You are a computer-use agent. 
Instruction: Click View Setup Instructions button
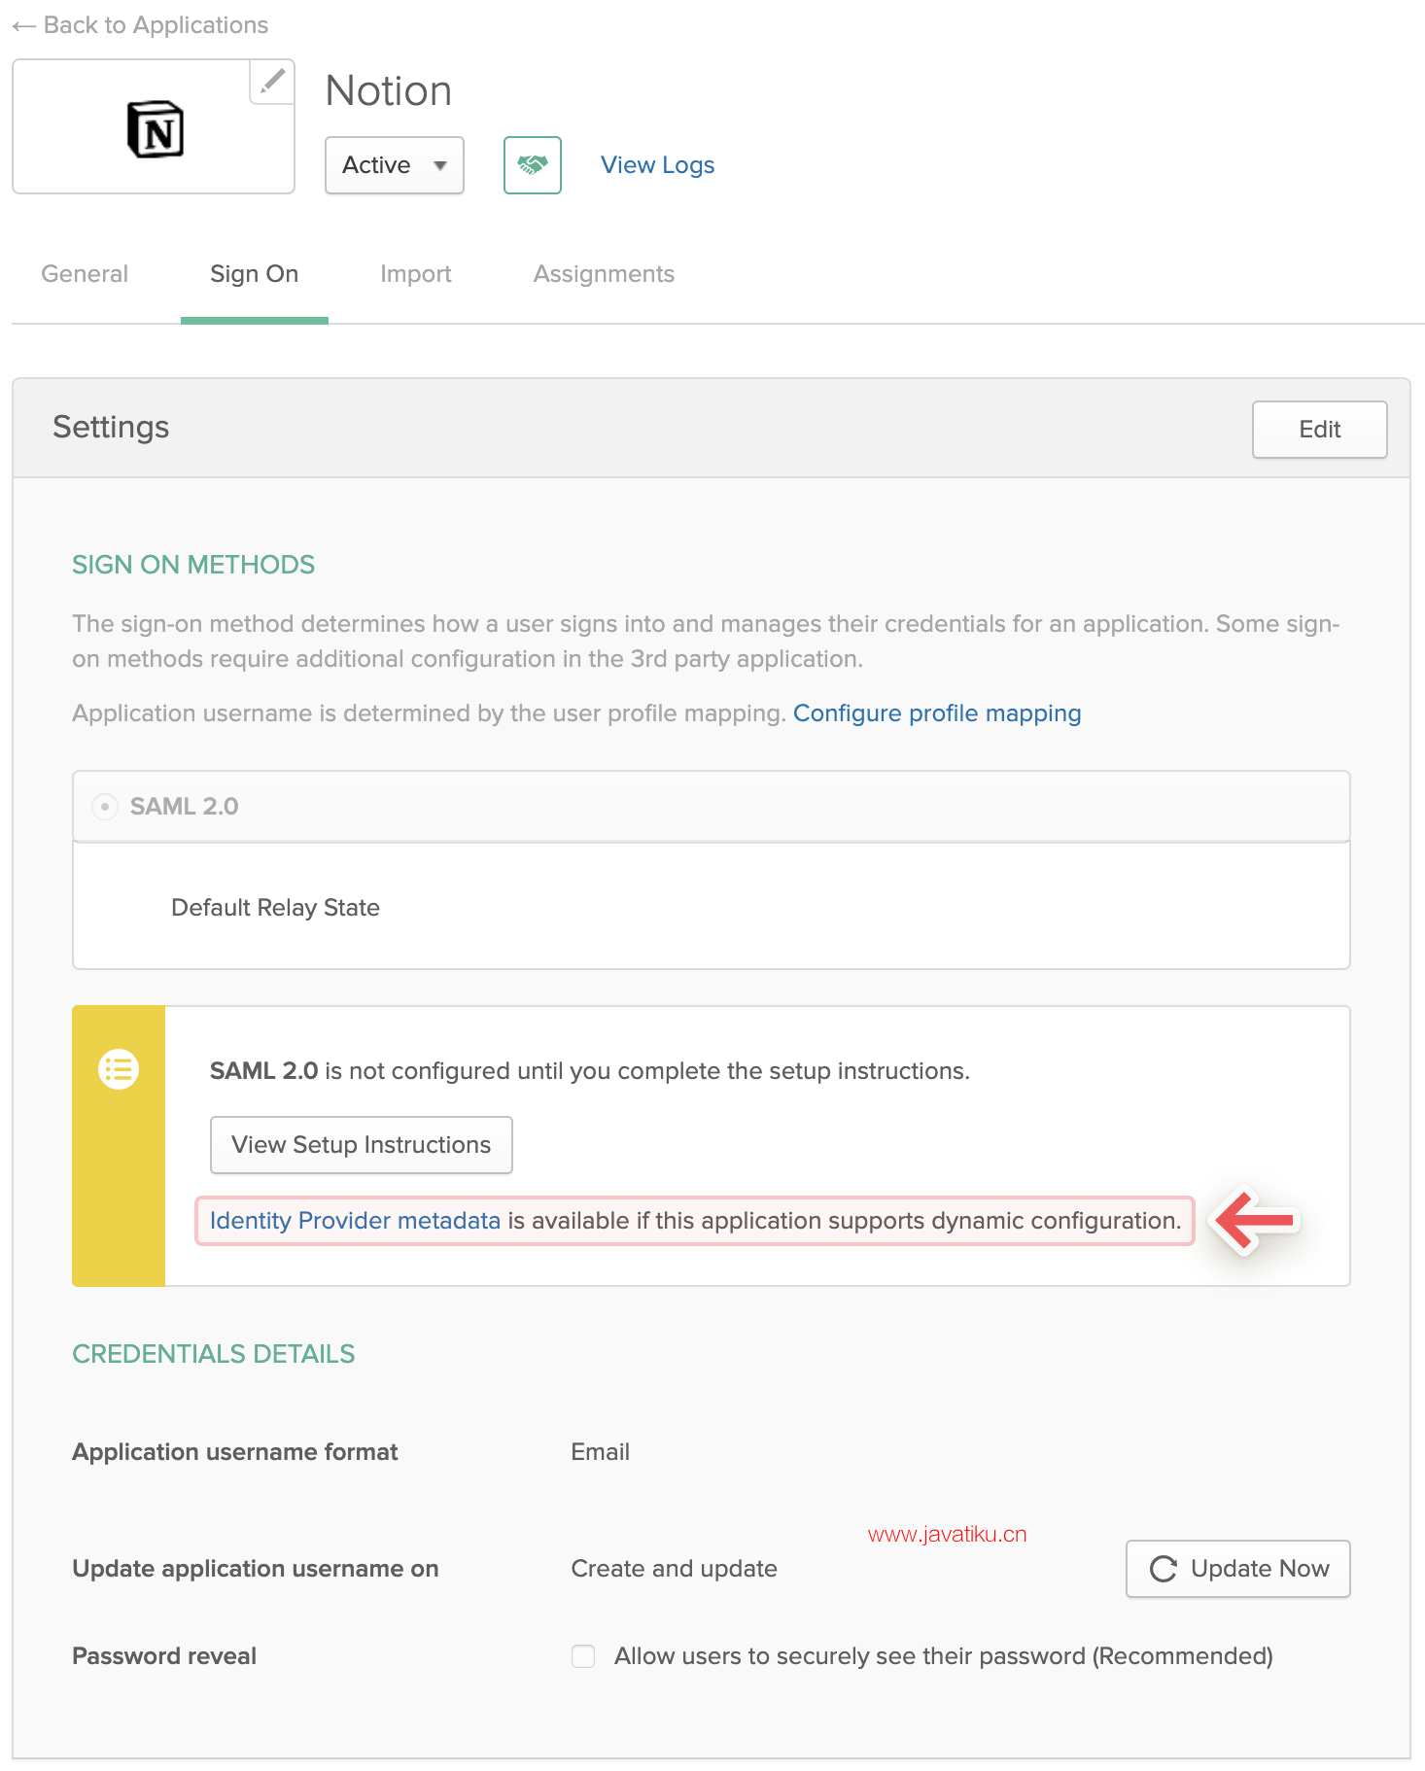(362, 1145)
